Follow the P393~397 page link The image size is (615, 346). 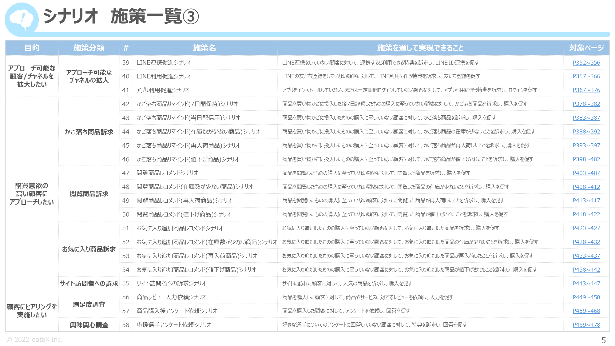(586, 145)
